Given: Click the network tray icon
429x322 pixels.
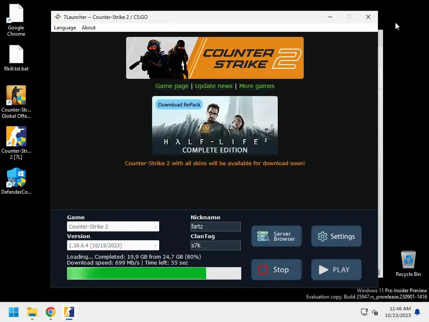Looking at the screenshot, I should [x=364, y=312].
